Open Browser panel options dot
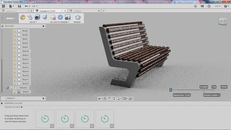This screenshot has height=130, width=231. click(x=43, y=26)
